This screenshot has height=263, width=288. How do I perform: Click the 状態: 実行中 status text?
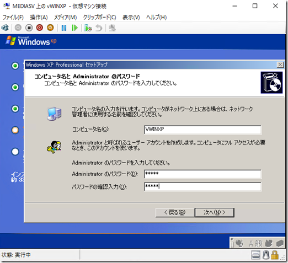coord(16,255)
